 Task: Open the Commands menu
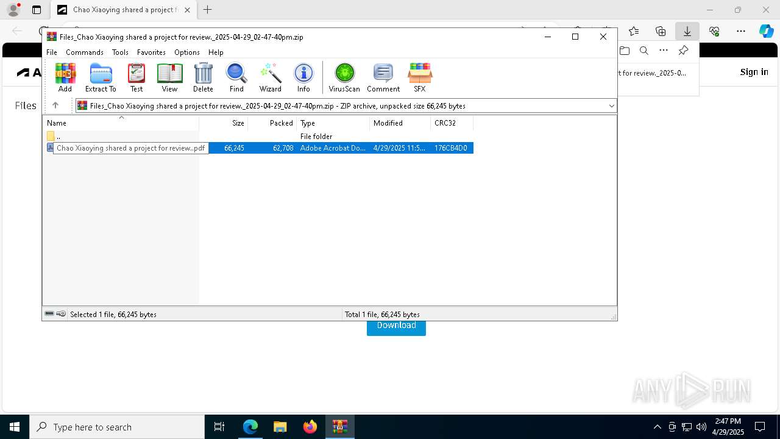(85, 52)
